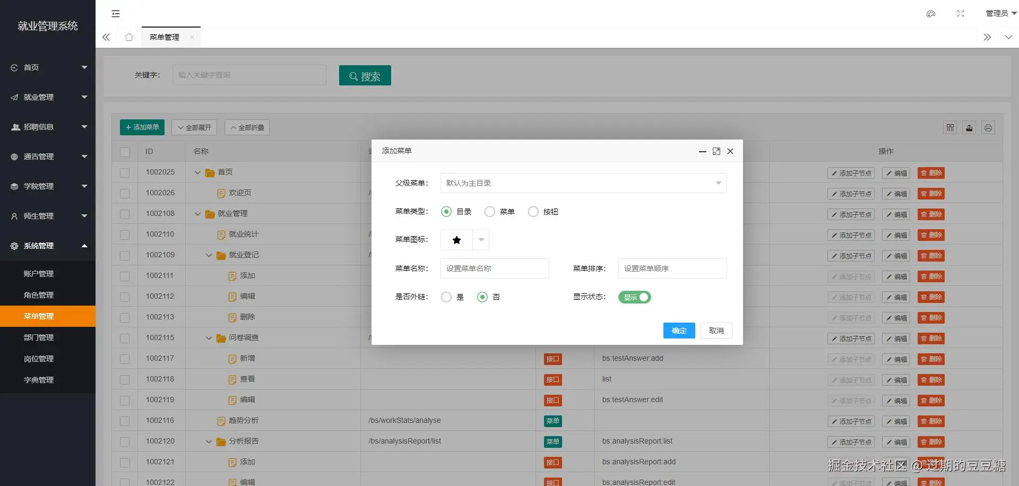Collapse the 首页 tree row in the table

point(197,172)
